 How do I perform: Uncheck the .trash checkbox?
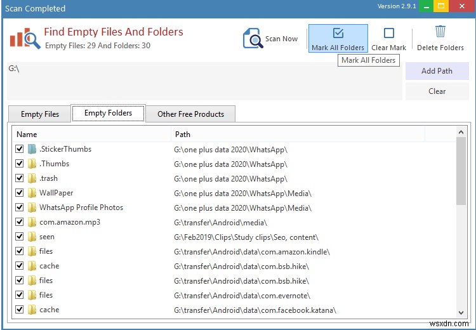(x=20, y=178)
